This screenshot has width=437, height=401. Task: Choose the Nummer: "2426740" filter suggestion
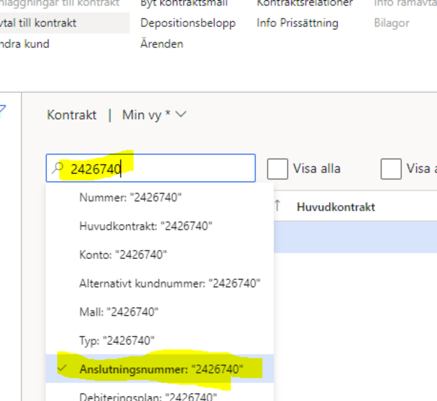[x=130, y=198]
